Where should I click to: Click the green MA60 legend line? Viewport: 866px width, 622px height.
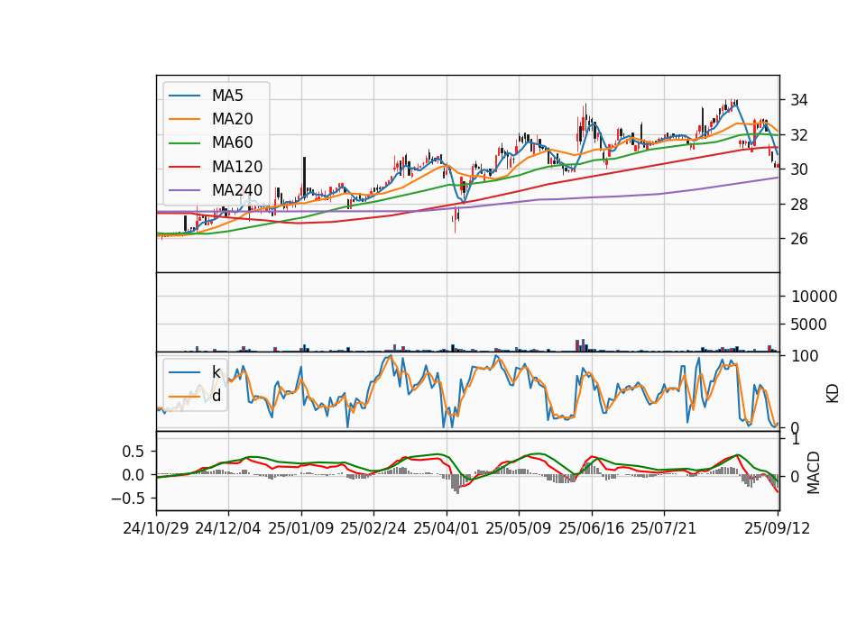click(x=184, y=143)
